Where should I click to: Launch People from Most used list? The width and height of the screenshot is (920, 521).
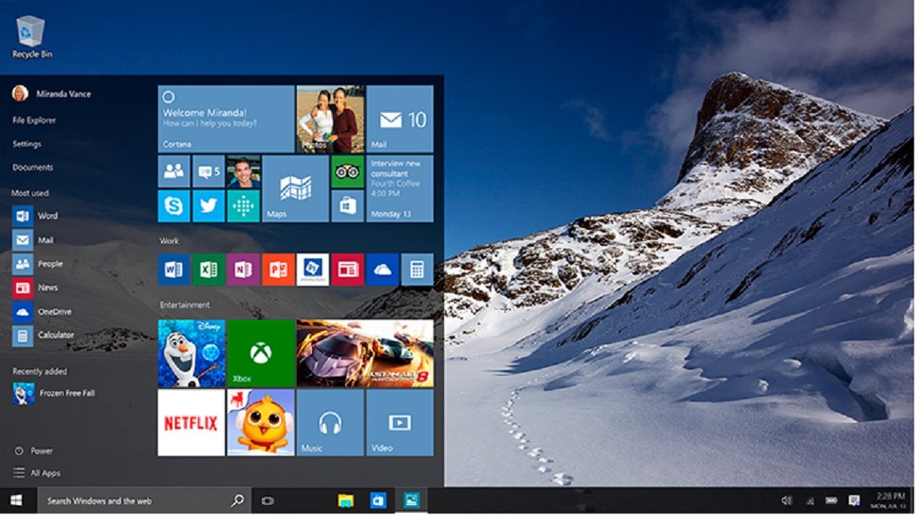click(x=38, y=263)
